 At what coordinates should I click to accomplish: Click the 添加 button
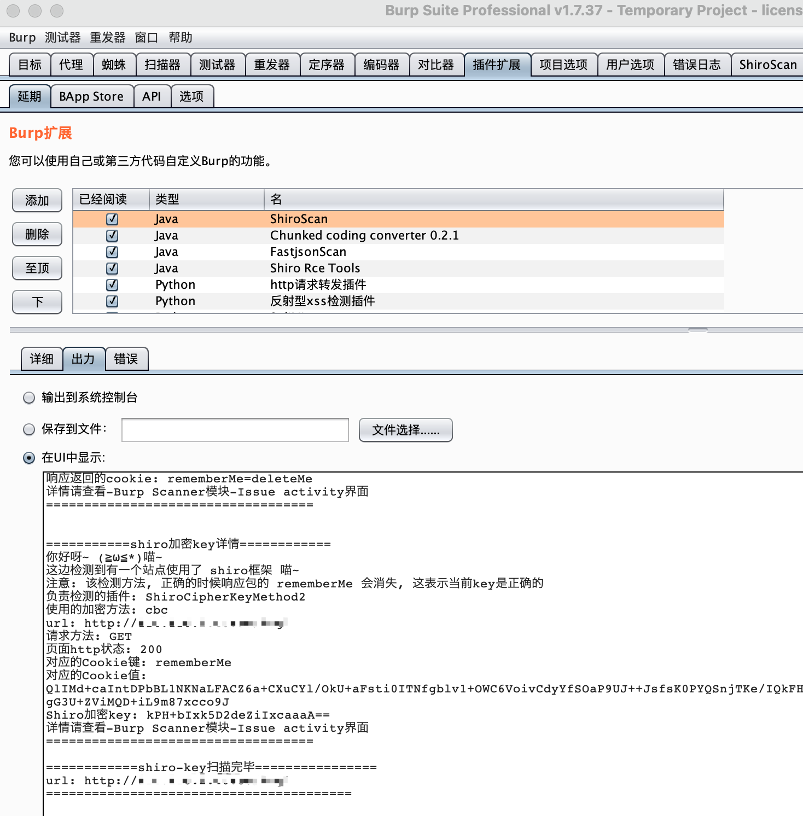click(37, 200)
